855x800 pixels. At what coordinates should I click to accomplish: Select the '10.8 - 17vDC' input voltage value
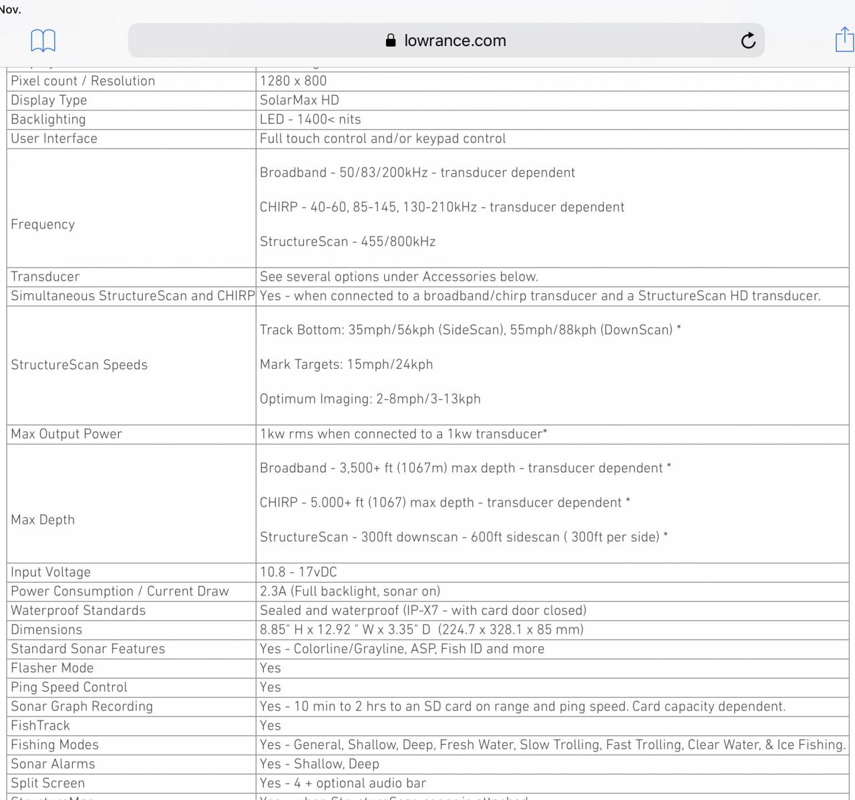tap(298, 572)
